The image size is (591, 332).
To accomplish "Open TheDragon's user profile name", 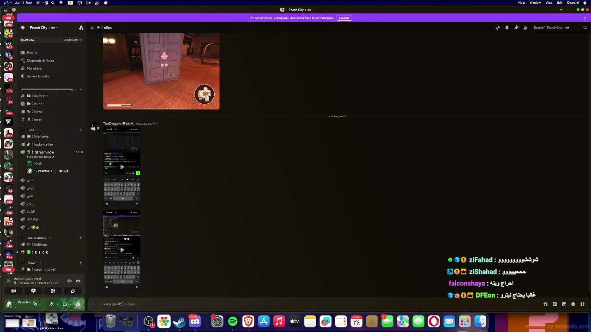I will [x=112, y=124].
